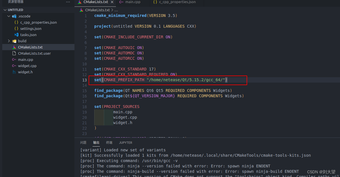Expand the build folder

click(x=9, y=41)
